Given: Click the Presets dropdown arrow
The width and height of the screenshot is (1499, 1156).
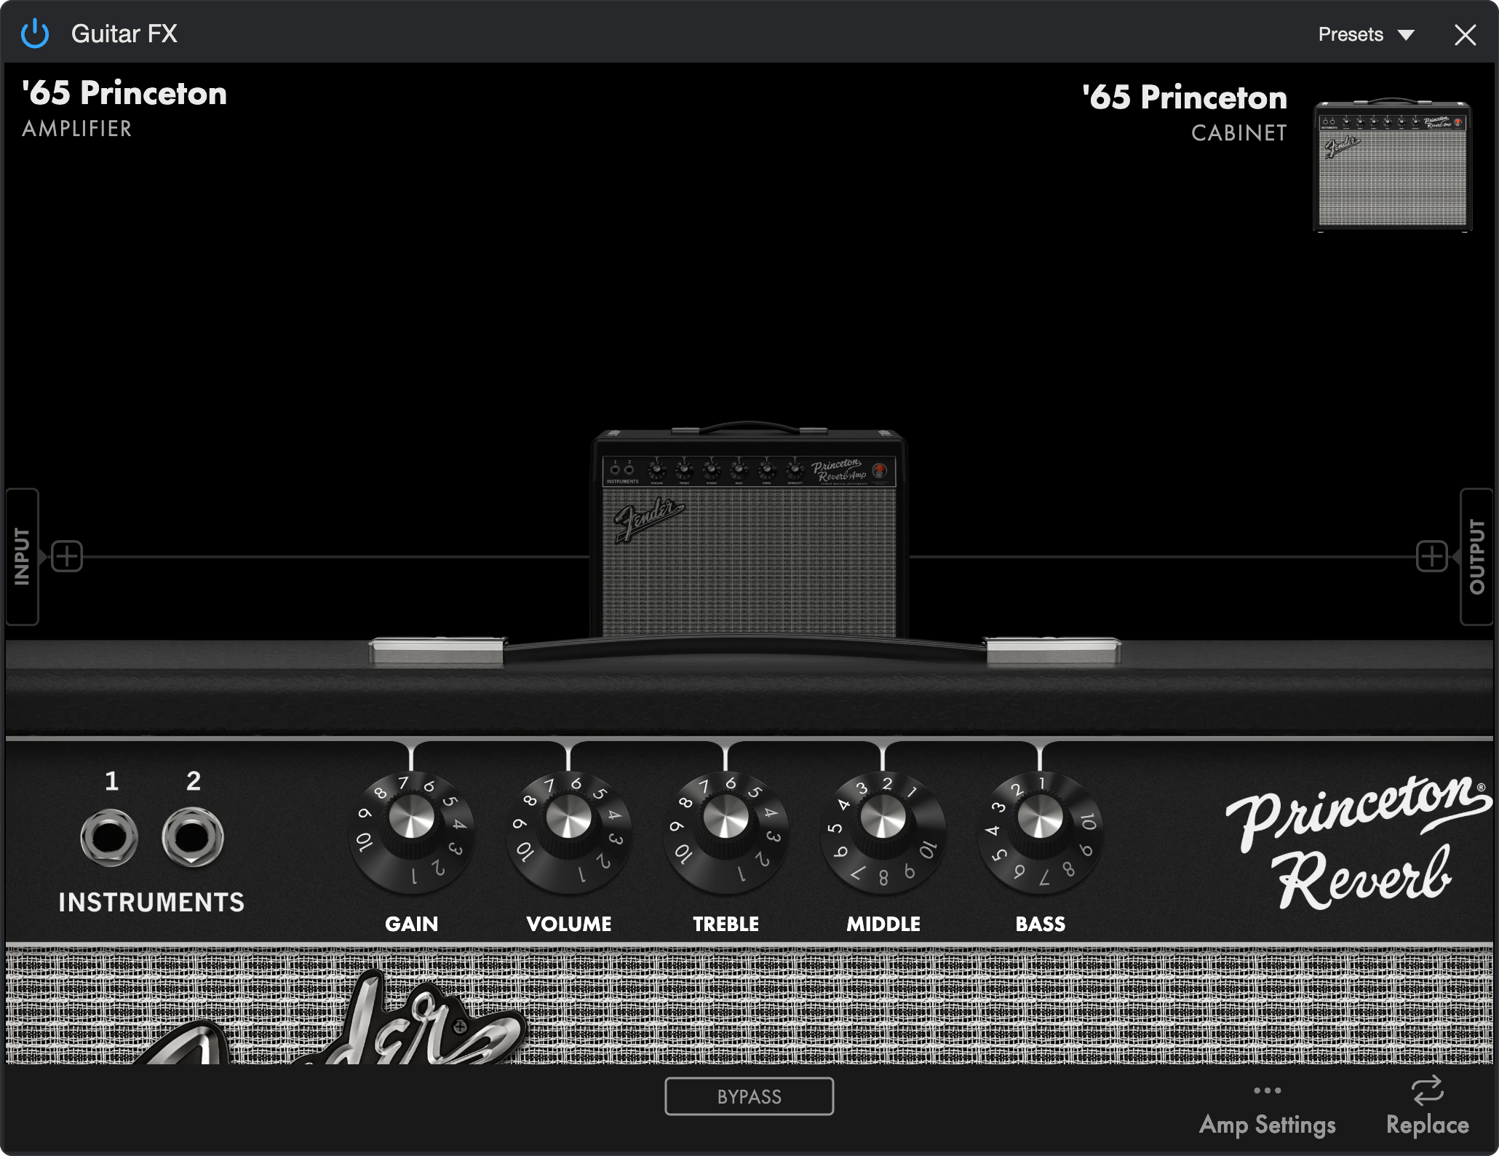Looking at the screenshot, I should [1406, 35].
